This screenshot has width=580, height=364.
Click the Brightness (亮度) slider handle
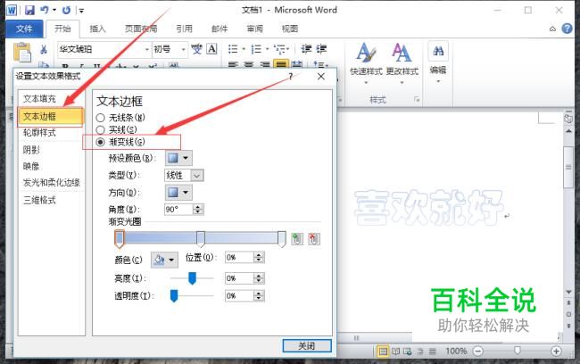click(192, 278)
